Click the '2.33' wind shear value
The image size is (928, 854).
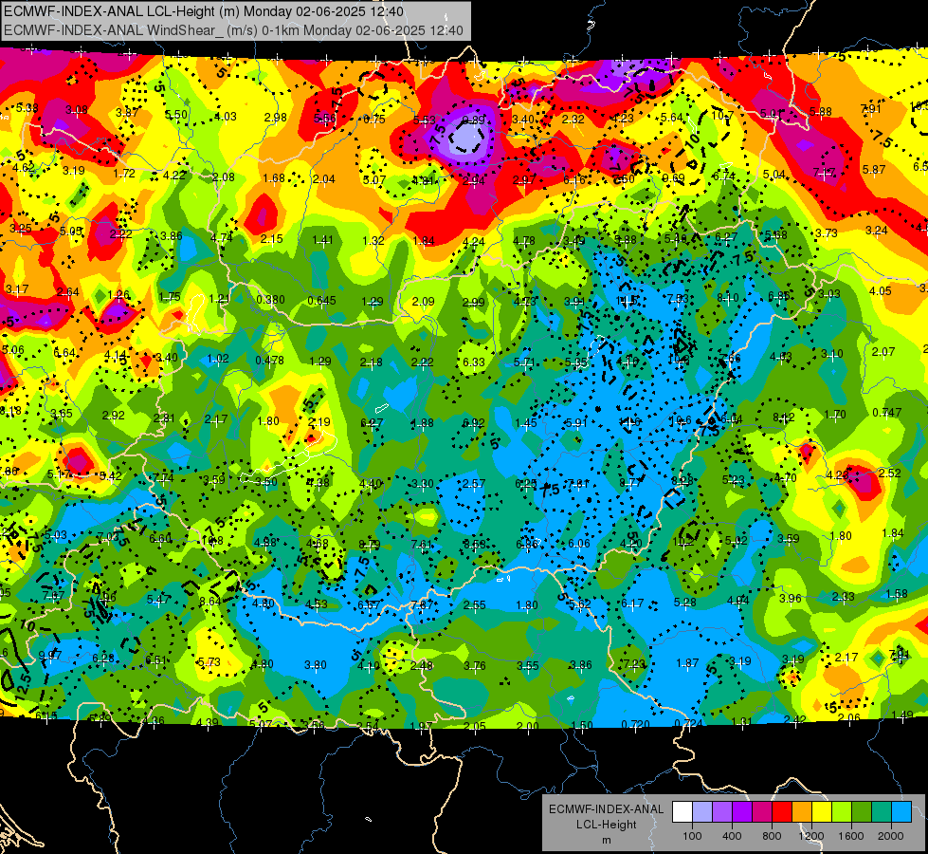(x=844, y=596)
